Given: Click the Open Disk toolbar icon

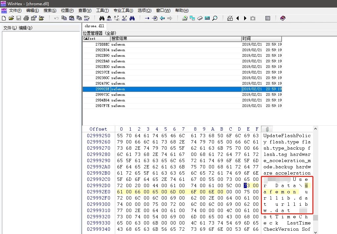Looking at the screenshot, I should point(185,18).
